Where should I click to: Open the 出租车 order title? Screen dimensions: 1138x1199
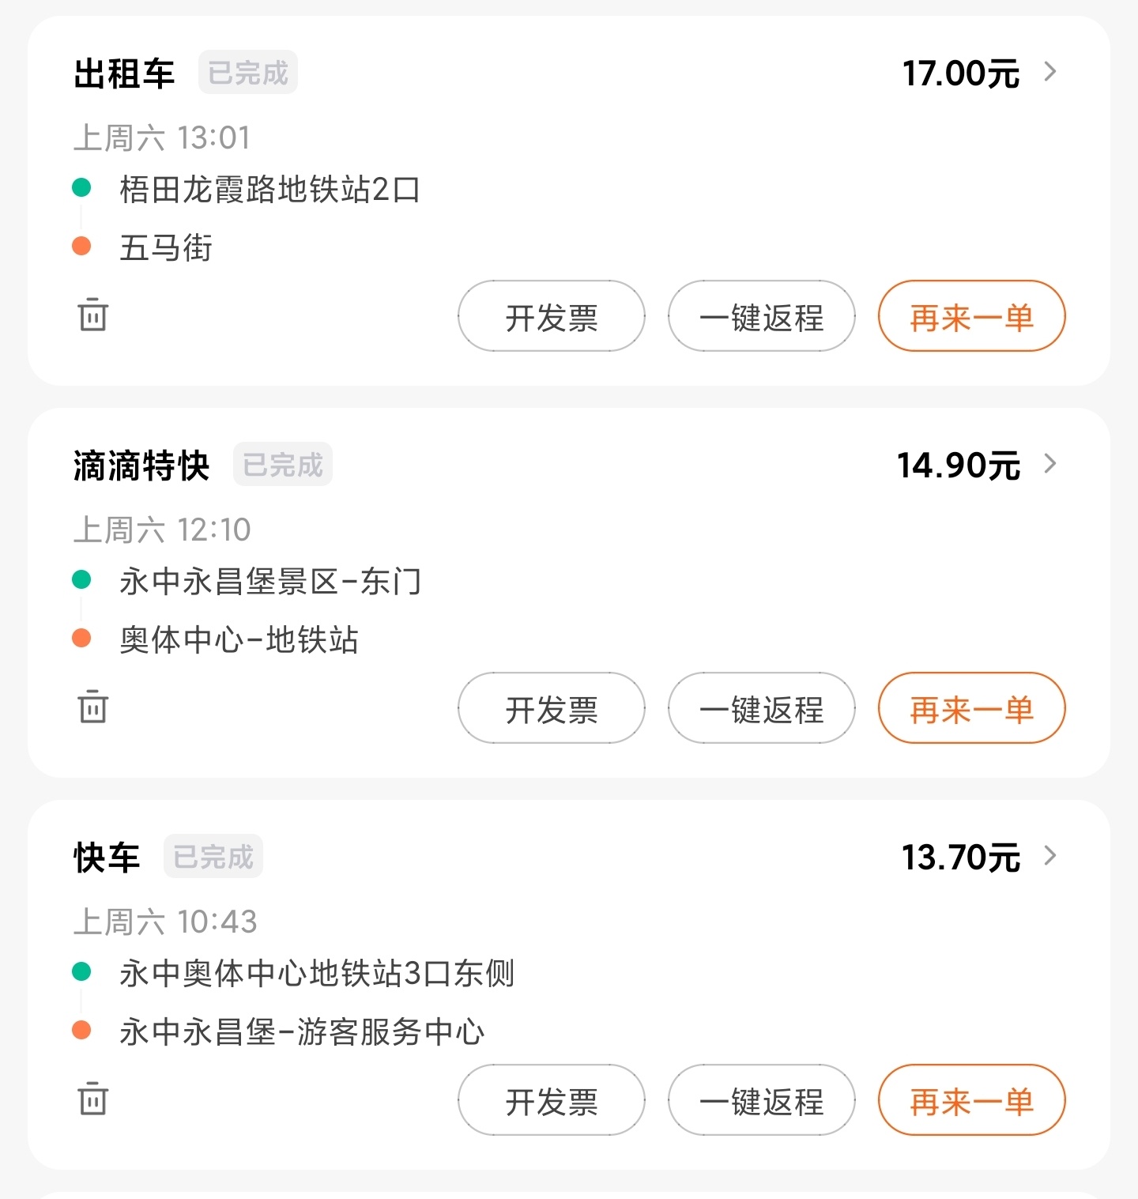point(124,74)
